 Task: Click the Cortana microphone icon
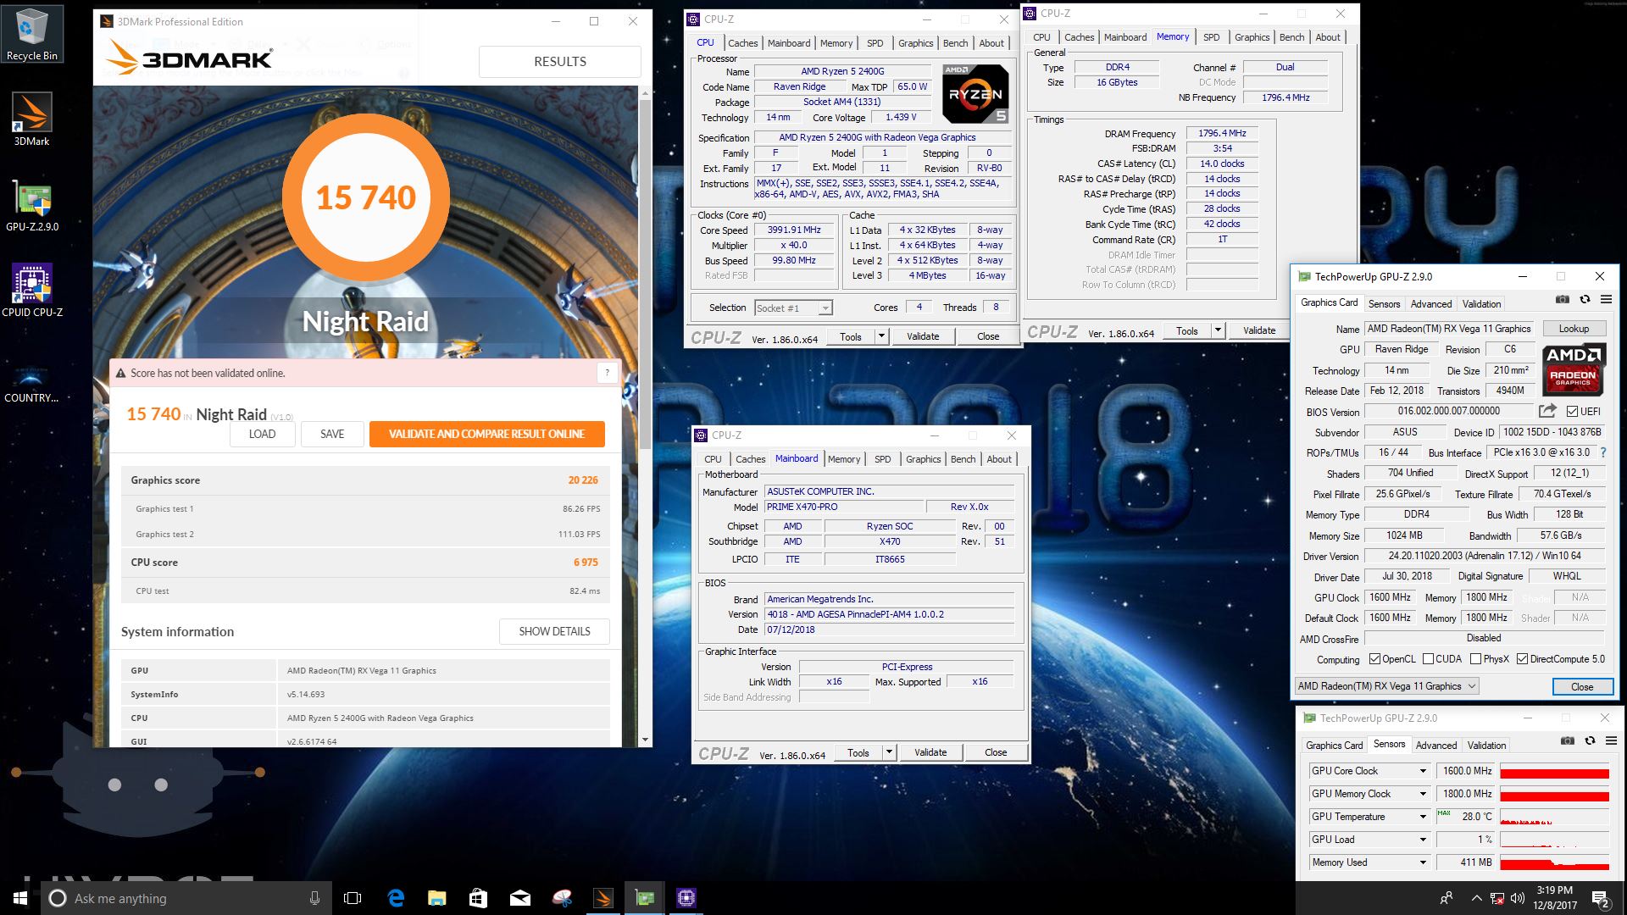[x=314, y=898]
